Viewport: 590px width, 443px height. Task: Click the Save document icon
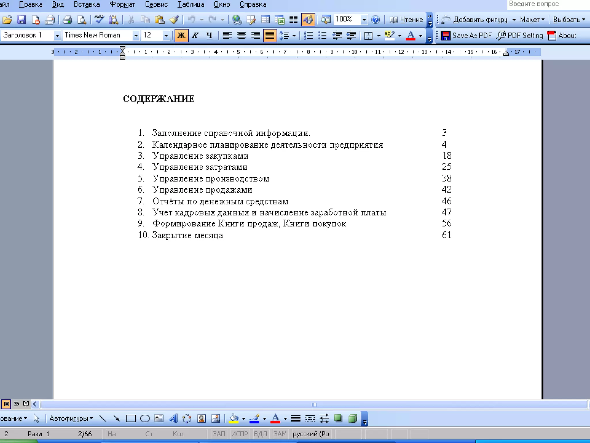[22, 20]
